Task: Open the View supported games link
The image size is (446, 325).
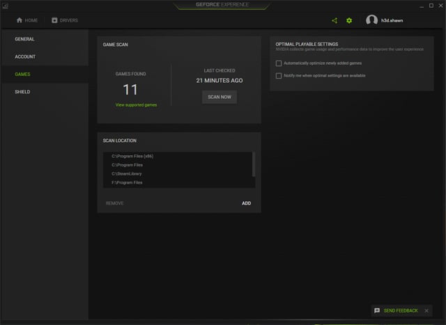Action: 136,104
